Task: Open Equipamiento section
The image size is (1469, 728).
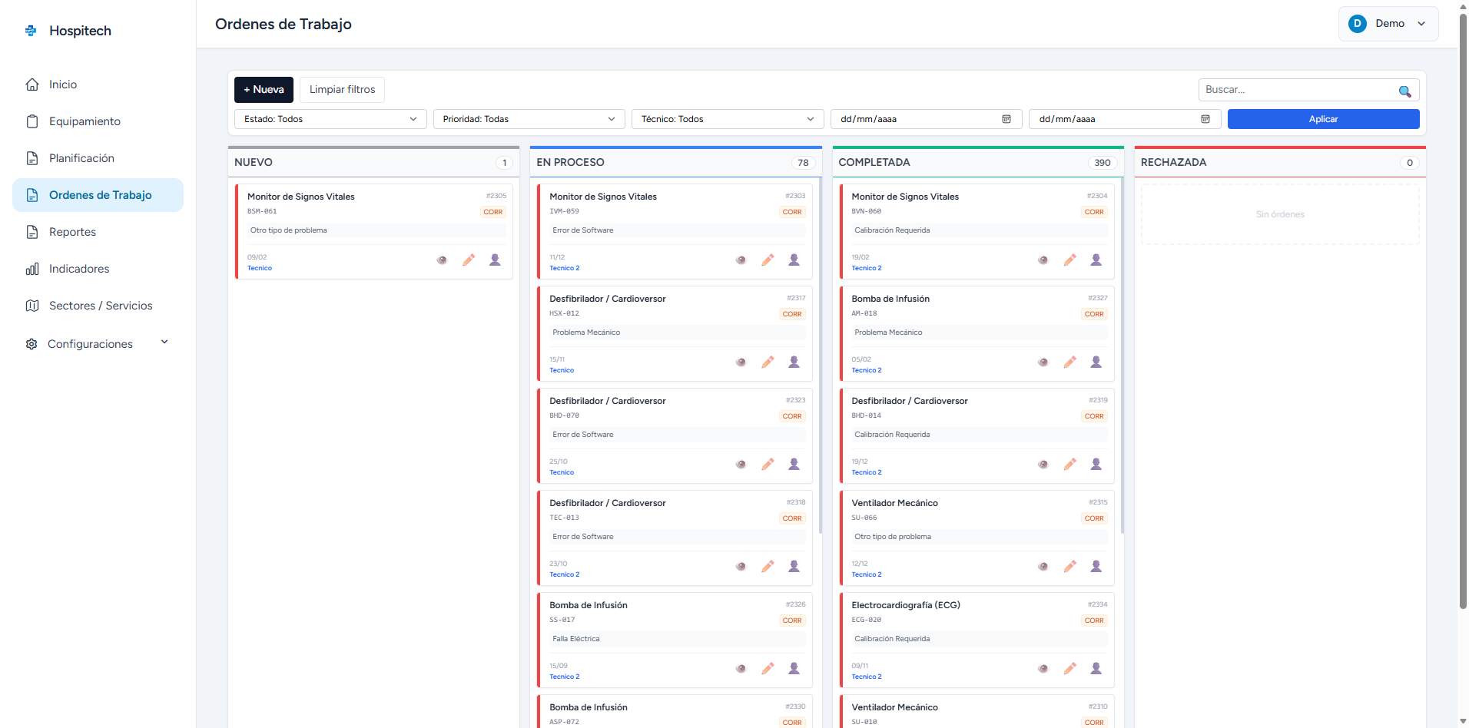Action: [x=98, y=121]
